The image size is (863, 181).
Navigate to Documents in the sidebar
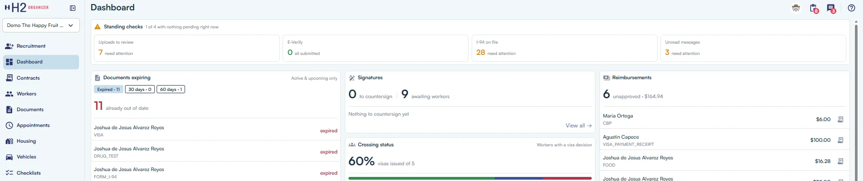pyautogui.click(x=41, y=109)
